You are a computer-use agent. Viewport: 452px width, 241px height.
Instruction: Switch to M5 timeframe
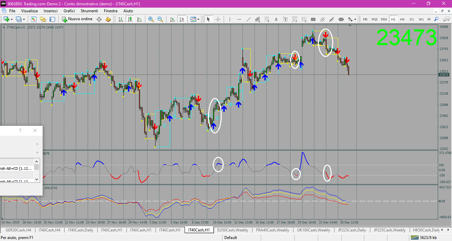click(x=365, y=19)
